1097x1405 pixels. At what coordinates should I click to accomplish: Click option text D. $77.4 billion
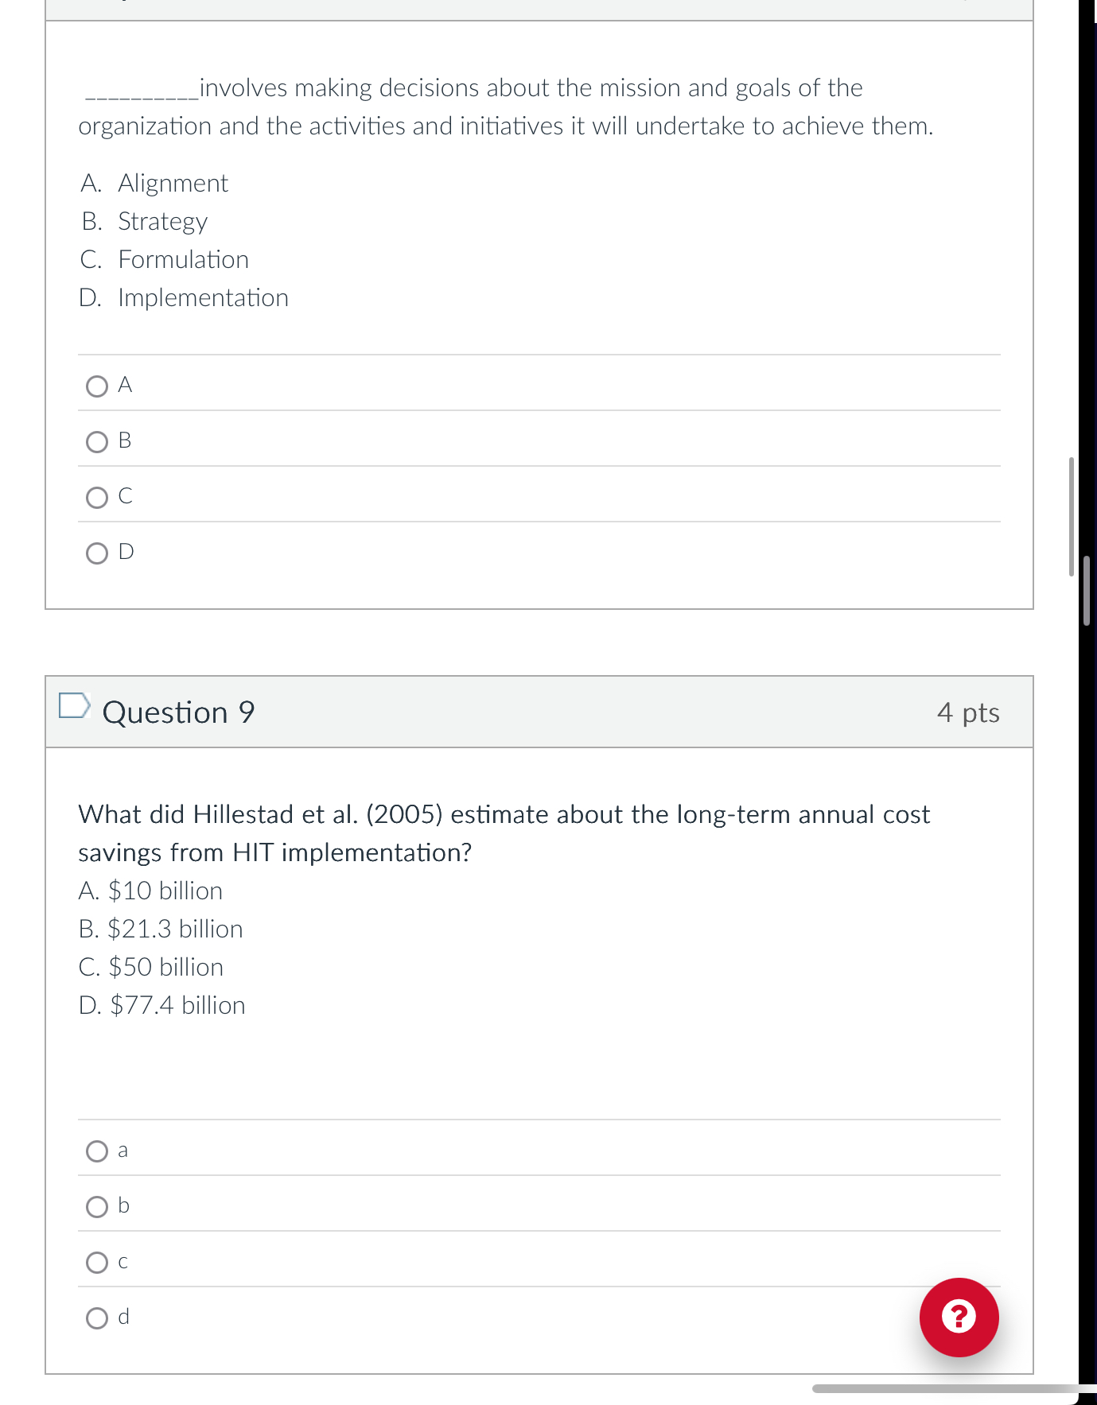161,1005
